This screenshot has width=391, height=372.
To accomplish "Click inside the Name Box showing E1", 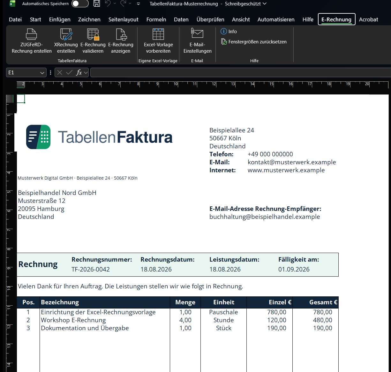I will 22,72.
